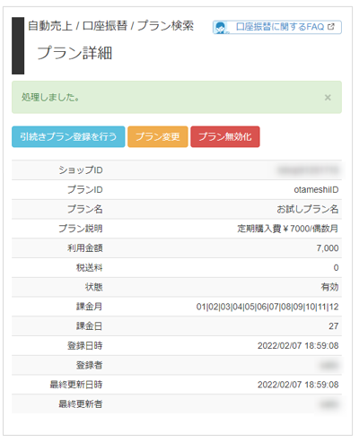Viewport: 359px width, 442px height.
Task: Click the 最終更新者 label
Action: pos(81,404)
